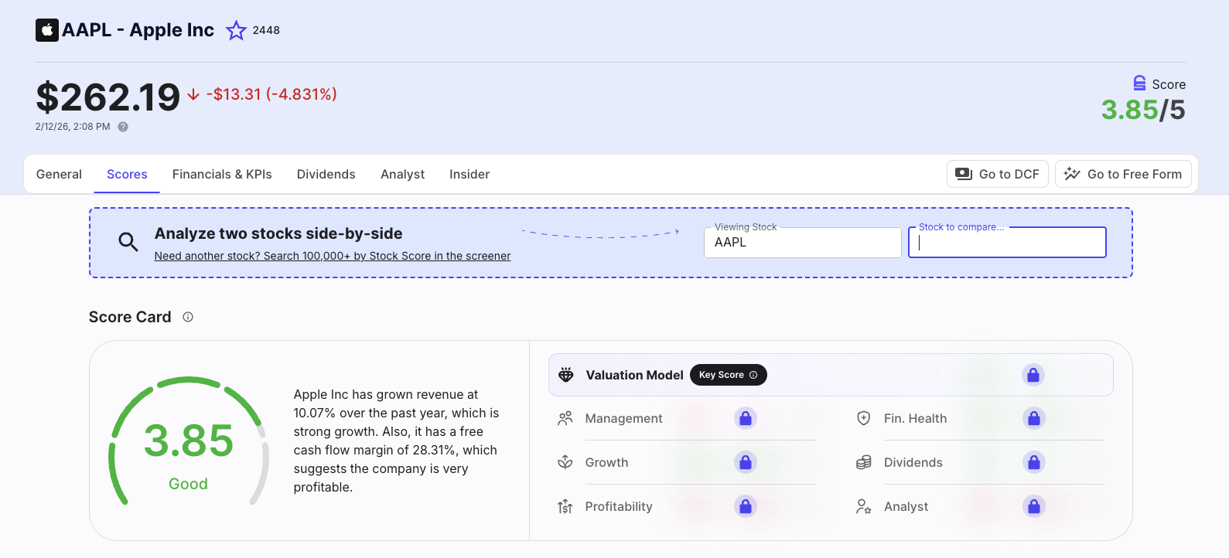Click the -$13.31 (-4.831%) change text

pos(271,94)
